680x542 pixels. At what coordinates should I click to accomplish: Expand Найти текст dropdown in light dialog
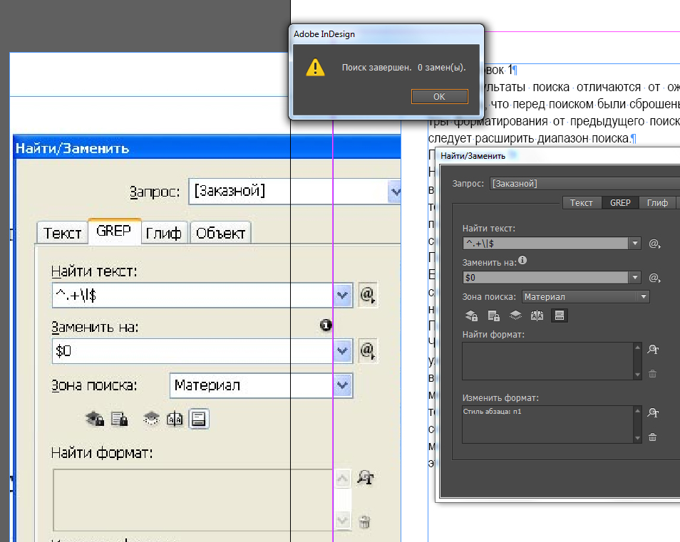[x=344, y=295]
